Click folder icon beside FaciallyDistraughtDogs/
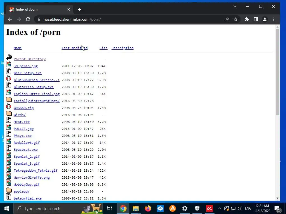This screenshot has width=286, height=214. [9, 99]
